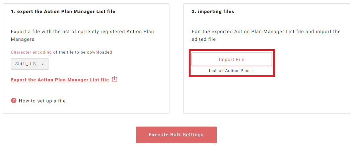
Task: Click the 'Export a file with the list' description
Action: pyautogui.click(x=82, y=32)
